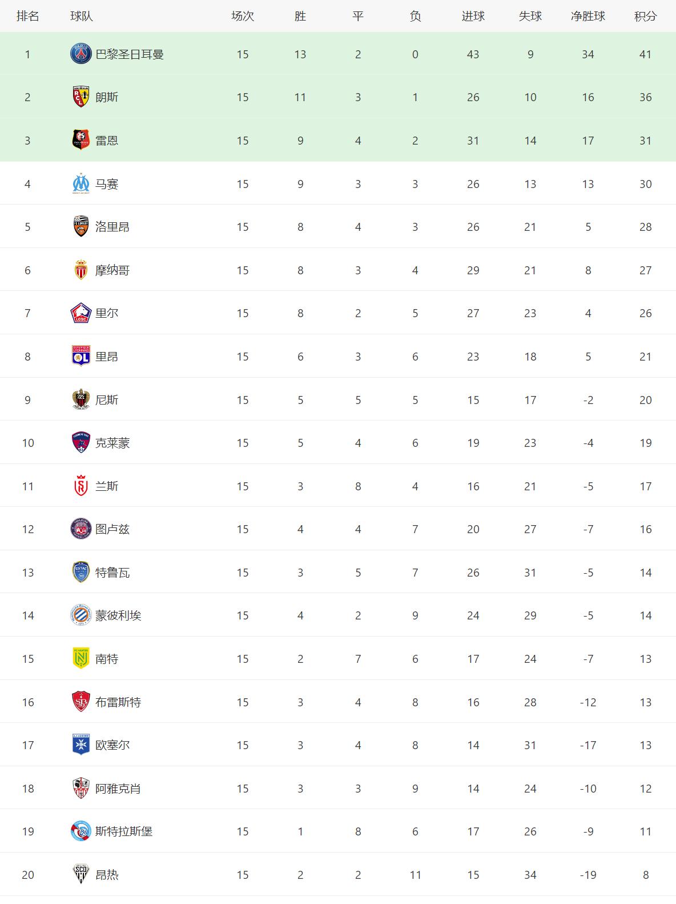This screenshot has width=676, height=904.
Task: Click the 净胜球 column header
Action: point(588,16)
